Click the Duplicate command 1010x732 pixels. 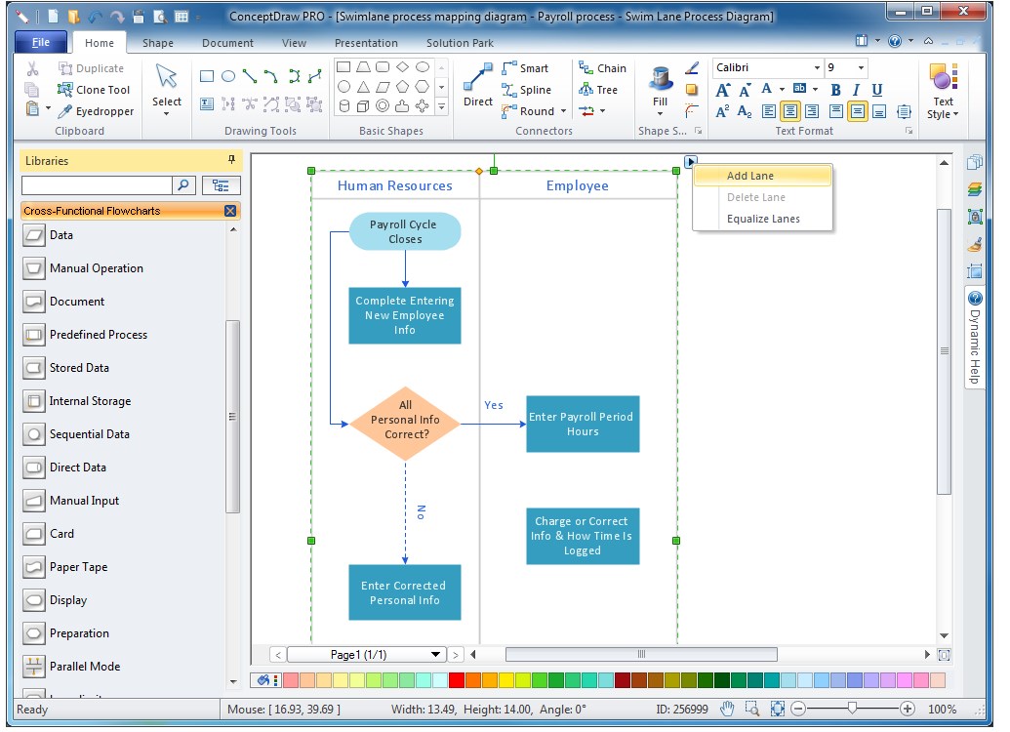(92, 68)
